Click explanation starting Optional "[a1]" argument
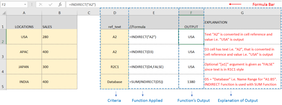The width and height of the screenshot is (282, 105). pos(242,67)
